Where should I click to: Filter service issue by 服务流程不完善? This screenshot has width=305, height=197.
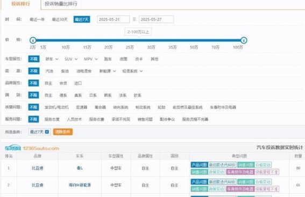(195, 119)
